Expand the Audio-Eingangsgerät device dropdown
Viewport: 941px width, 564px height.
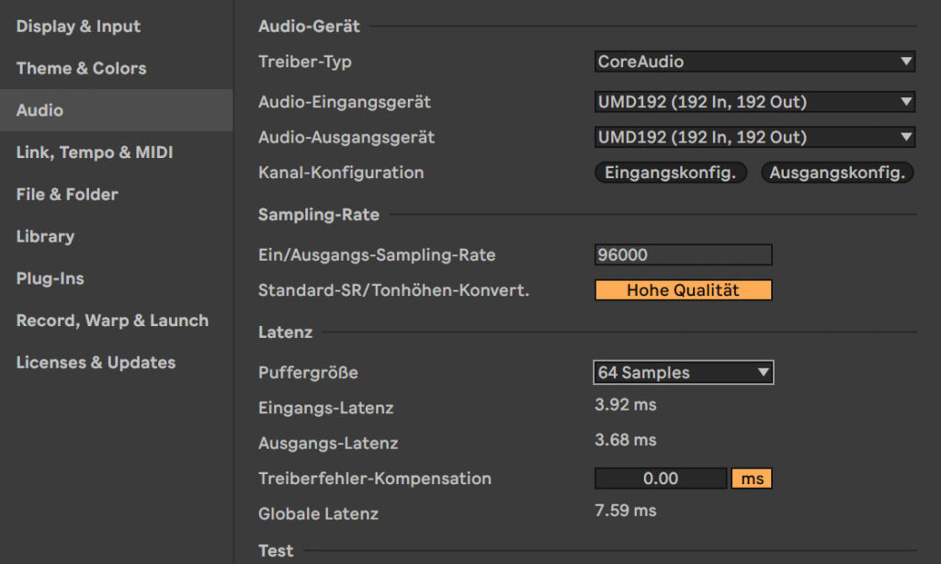click(754, 102)
